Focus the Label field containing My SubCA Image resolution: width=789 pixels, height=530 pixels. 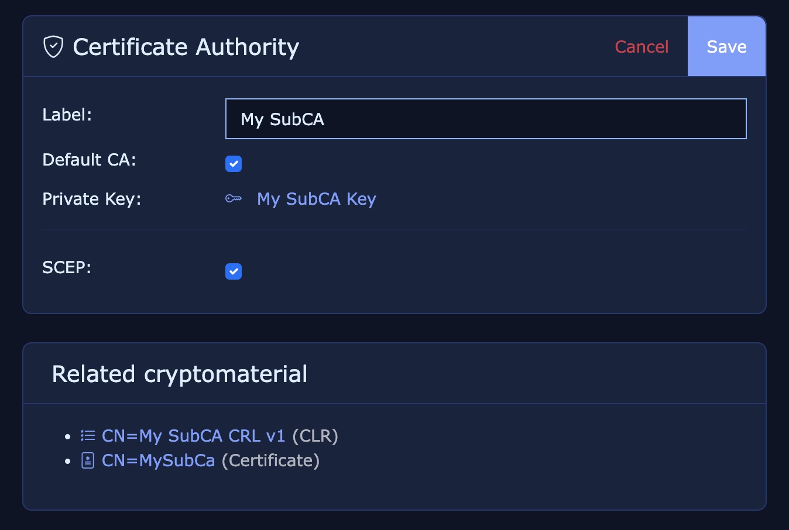pyautogui.click(x=486, y=119)
